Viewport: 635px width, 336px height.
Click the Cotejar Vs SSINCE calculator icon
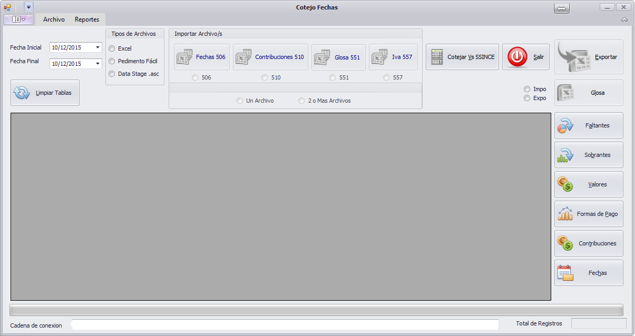coord(436,57)
